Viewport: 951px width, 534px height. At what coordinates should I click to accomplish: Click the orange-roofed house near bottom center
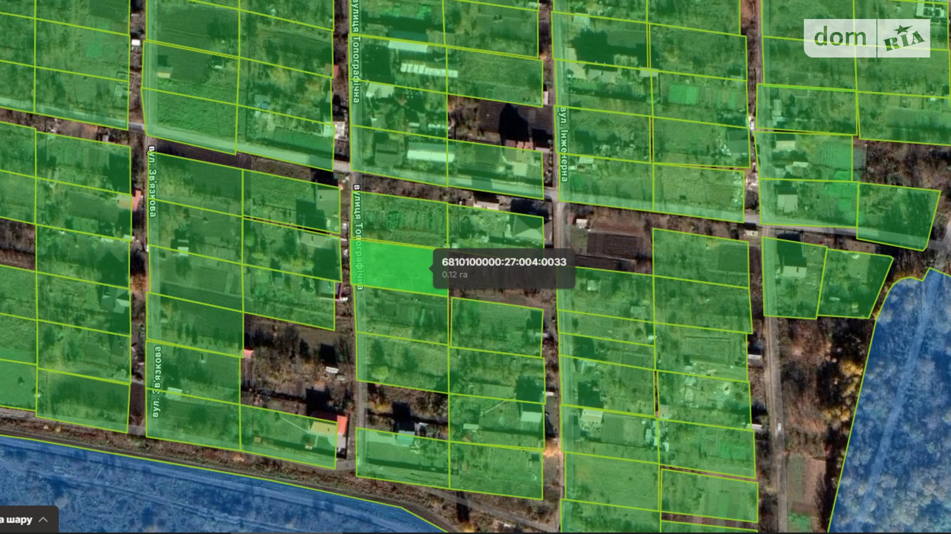[329, 426]
